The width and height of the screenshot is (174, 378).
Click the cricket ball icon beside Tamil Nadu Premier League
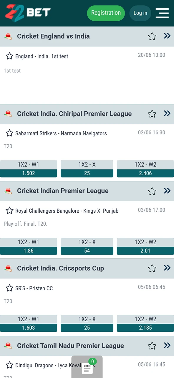point(8,346)
